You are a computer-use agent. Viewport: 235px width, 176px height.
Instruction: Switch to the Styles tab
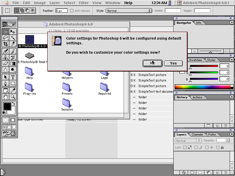211,60
